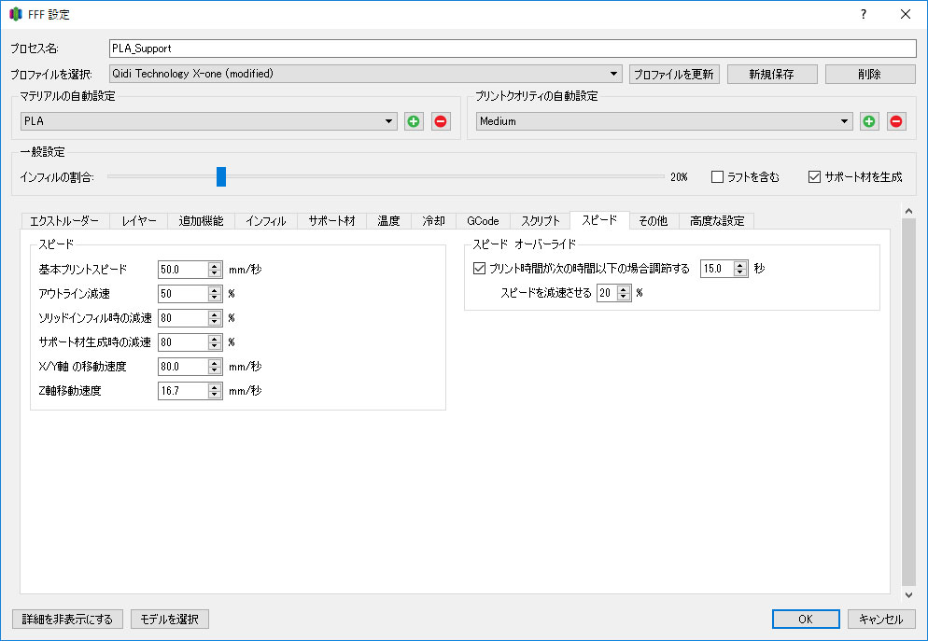The image size is (928, 641).
Task: Toggle the サポート材を生成 checkbox
Action: (x=814, y=176)
